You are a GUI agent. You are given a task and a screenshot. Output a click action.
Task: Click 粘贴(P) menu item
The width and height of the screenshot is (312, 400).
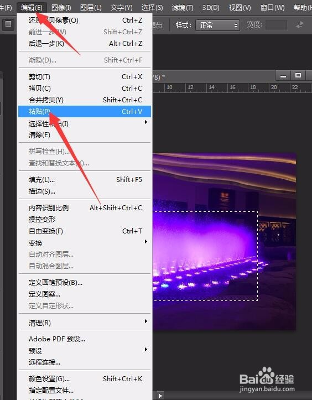85,111
